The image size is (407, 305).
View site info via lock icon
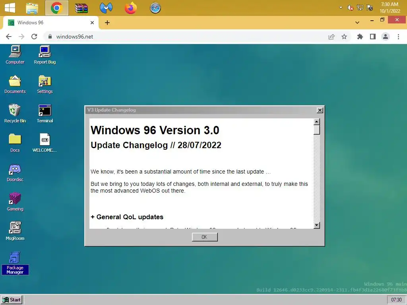point(50,37)
